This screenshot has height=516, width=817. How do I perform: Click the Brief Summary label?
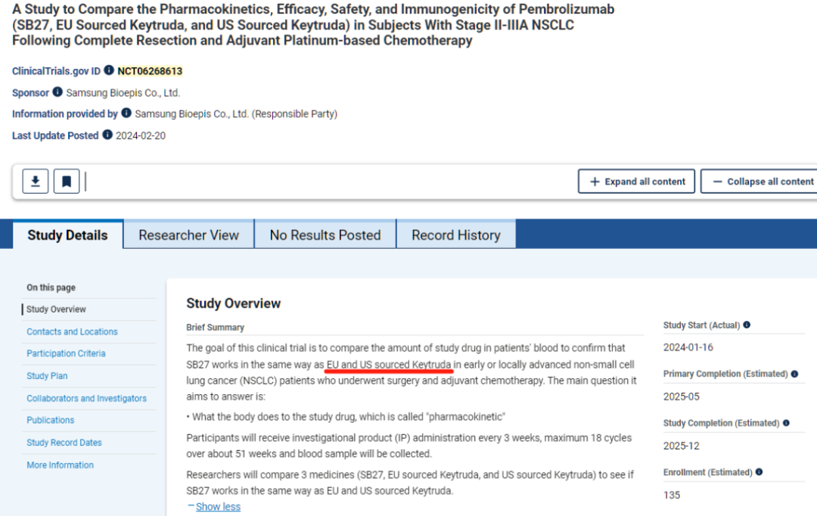[x=215, y=328]
